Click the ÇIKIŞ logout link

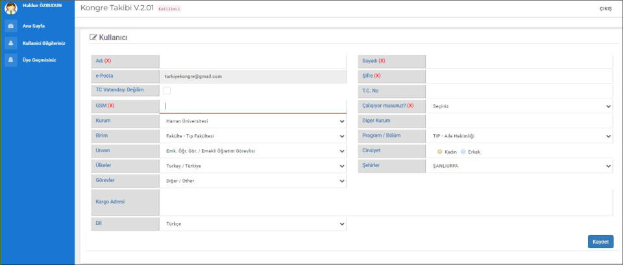(605, 9)
